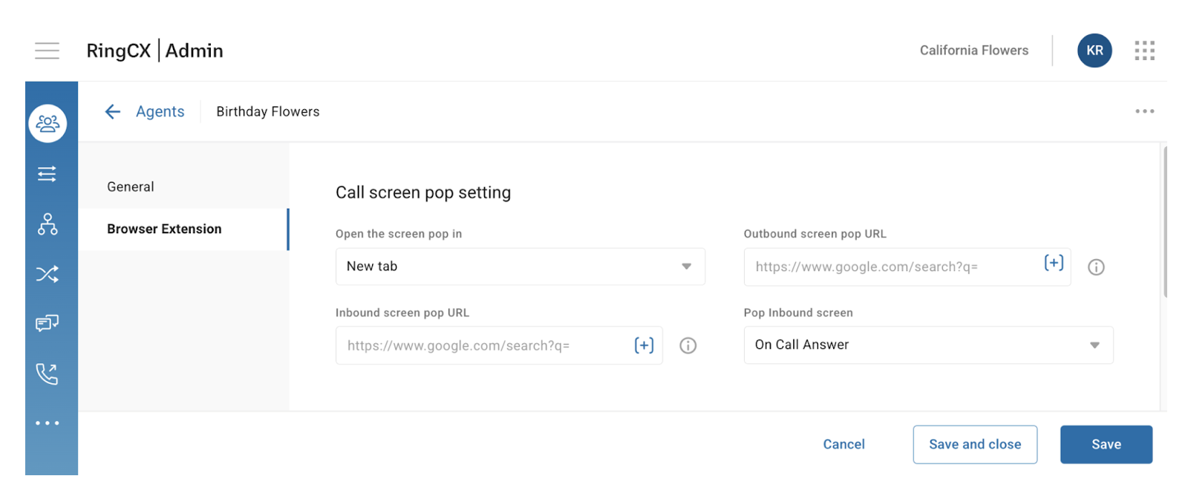Click the phone call sidebar icon
This screenshot has height=499, width=1188.
point(48,374)
